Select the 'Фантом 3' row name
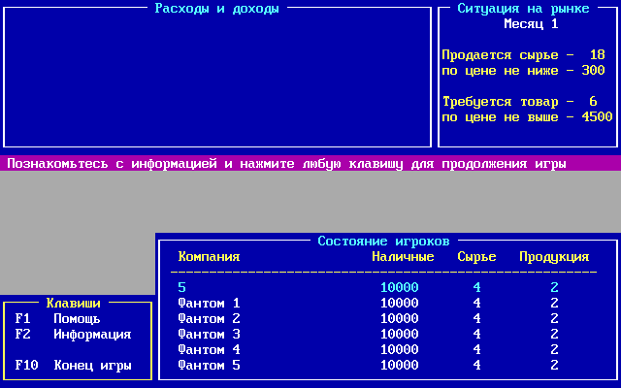Screen dimensions: 621x388 (x=209, y=334)
